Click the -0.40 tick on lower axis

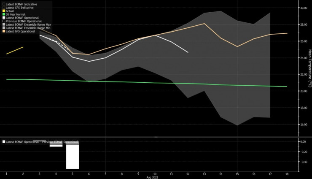[x=302, y=162]
